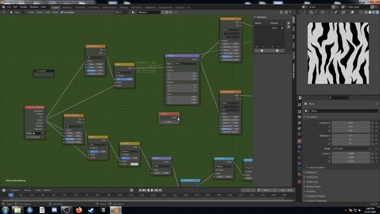
Task: Click the Blender logo icon in menu bar
Action: [x=4, y=7]
